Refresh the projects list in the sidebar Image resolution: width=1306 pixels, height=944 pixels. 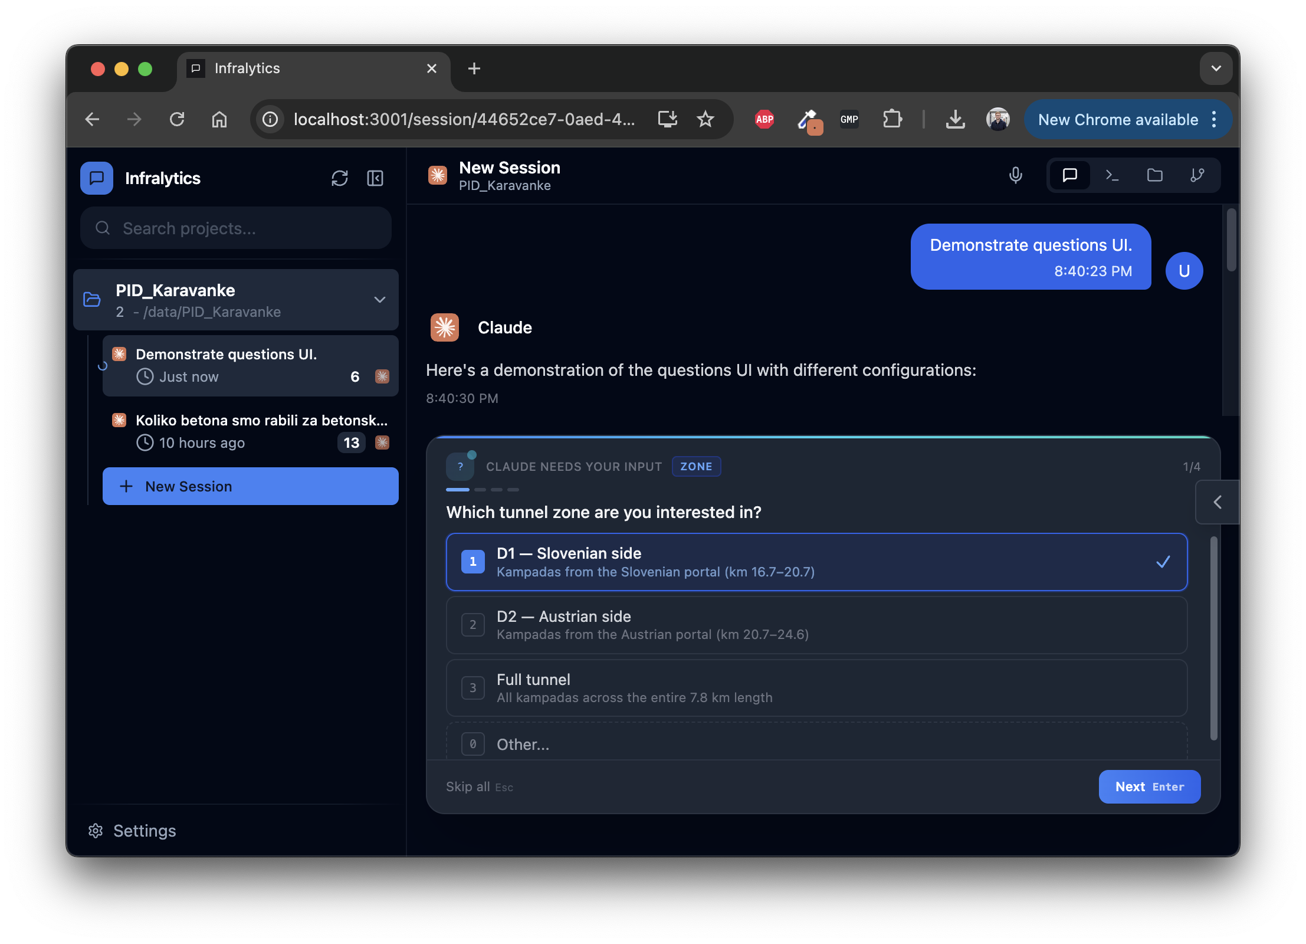pyautogui.click(x=340, y=178)
